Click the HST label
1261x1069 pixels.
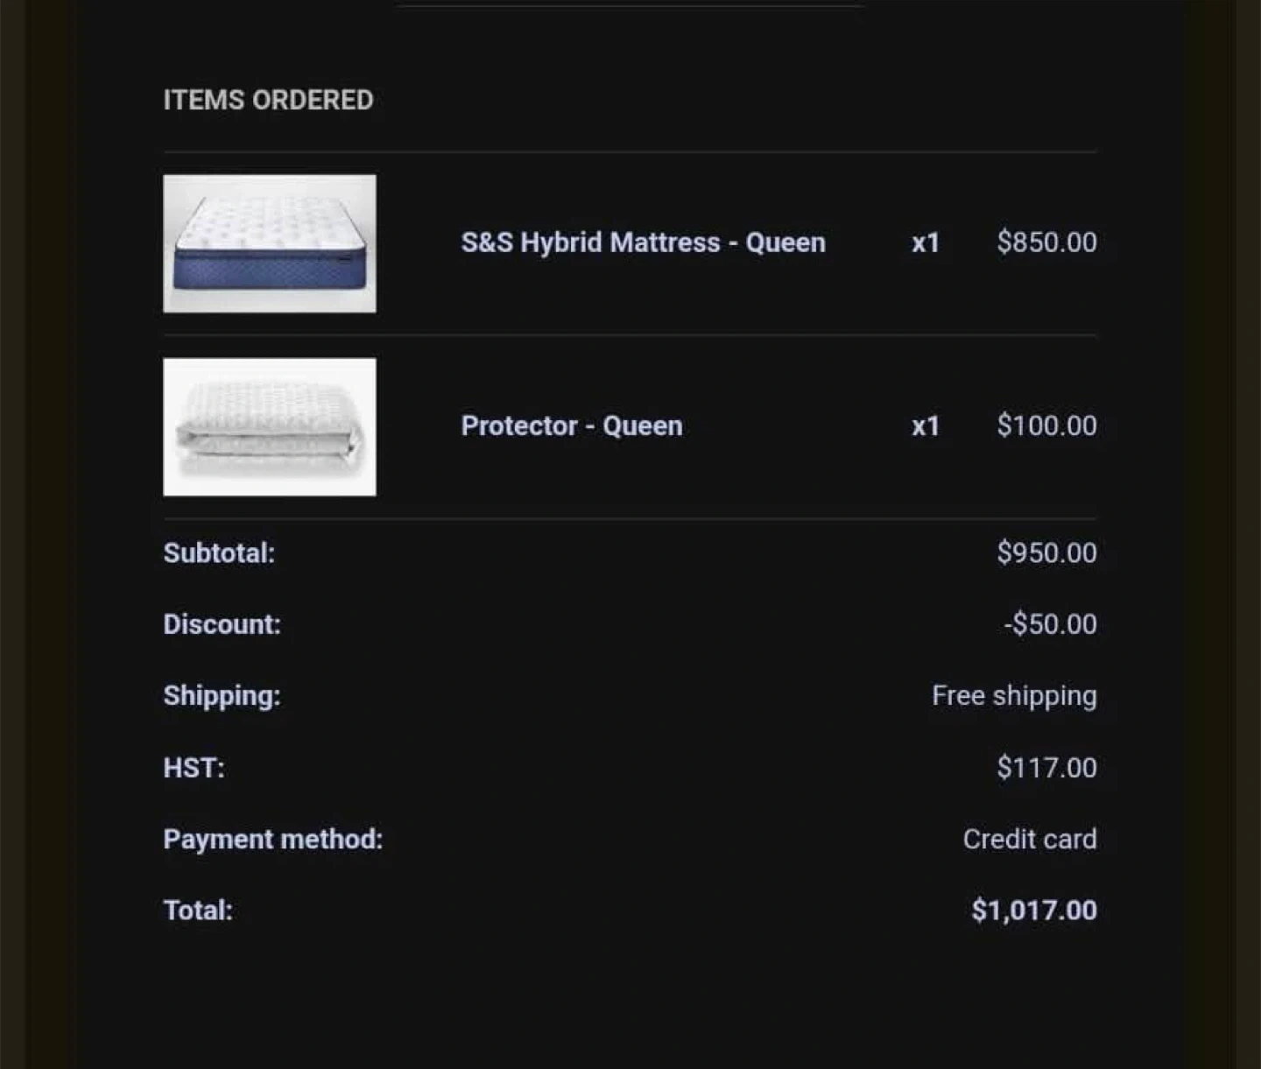click(x=194, y=768)
